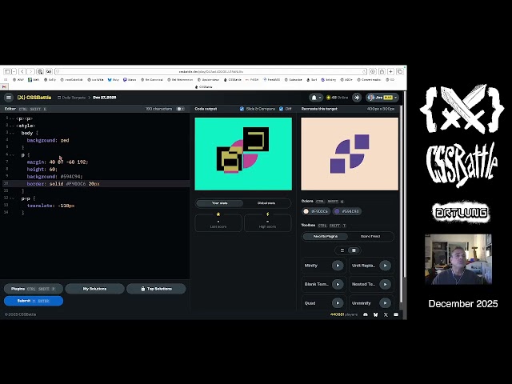This screenshot has width=512, height=384.
Task: Open Top Solutions
Action: pos(156,289)
